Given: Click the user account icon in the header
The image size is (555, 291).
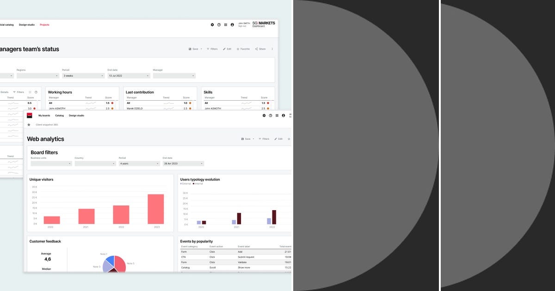Looking at the screenshot, I should click(x=232, y=25).
